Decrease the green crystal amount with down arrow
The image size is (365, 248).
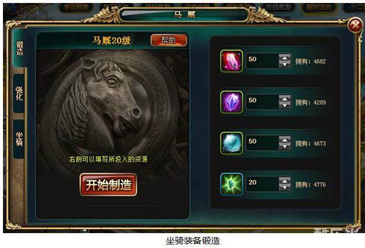[x=285, y=188]
